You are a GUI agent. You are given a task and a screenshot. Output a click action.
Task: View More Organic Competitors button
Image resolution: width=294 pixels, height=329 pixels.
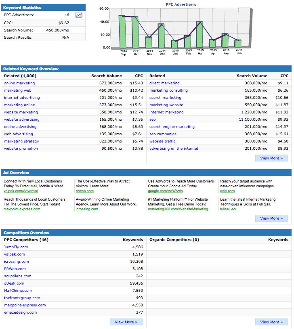pyautogui.click(x=271, y=322)
